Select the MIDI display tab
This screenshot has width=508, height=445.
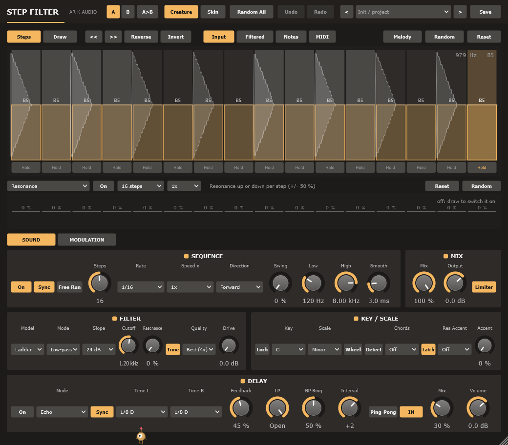click(x=322, y=37)
